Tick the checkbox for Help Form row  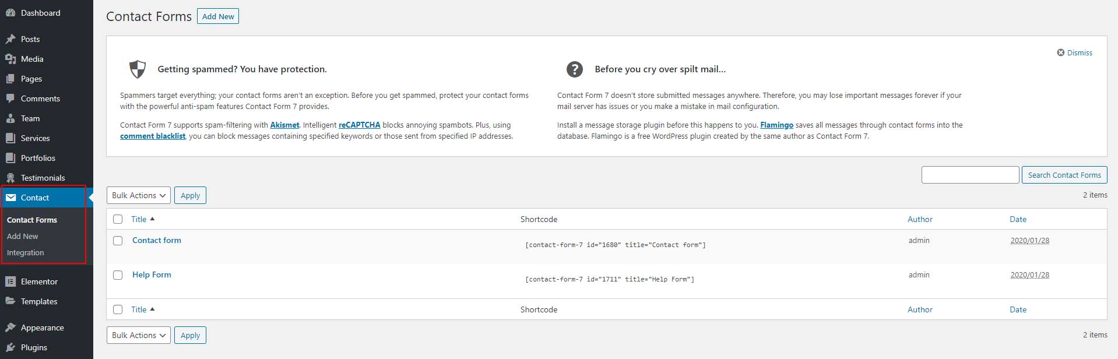tap(118, 275)
